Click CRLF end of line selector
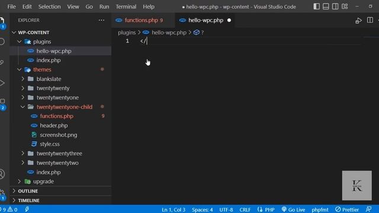The width and height of the screenshot is (379, 213). click(245, 209)
